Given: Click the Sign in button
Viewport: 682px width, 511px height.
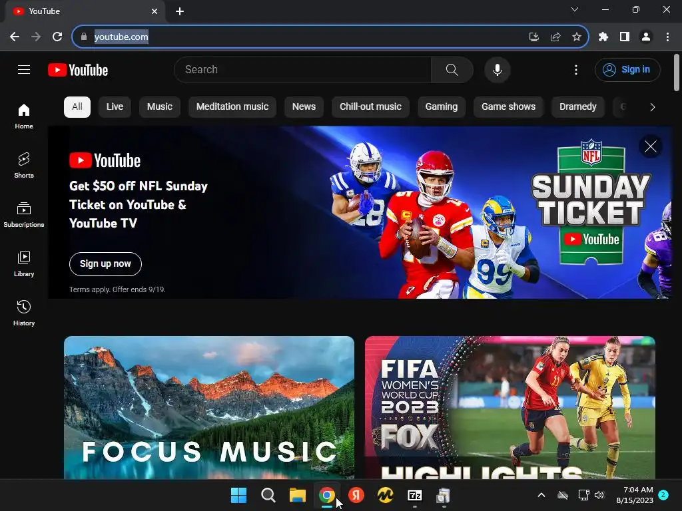Looking at the screenshot, I should [627, 69].
